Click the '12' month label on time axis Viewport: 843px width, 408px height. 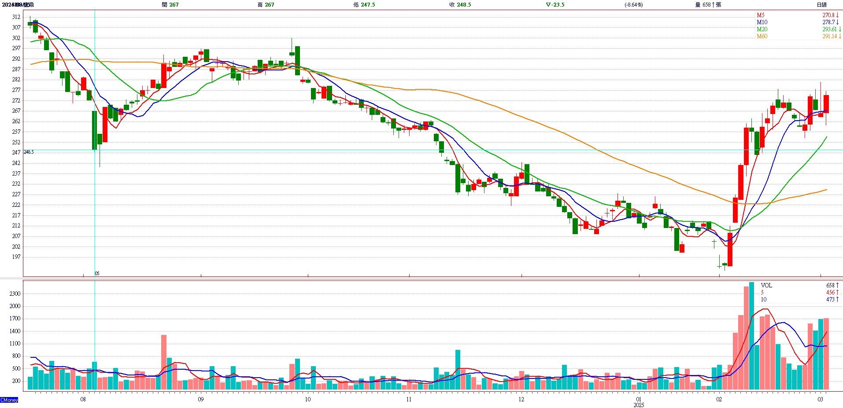point(521,400)
